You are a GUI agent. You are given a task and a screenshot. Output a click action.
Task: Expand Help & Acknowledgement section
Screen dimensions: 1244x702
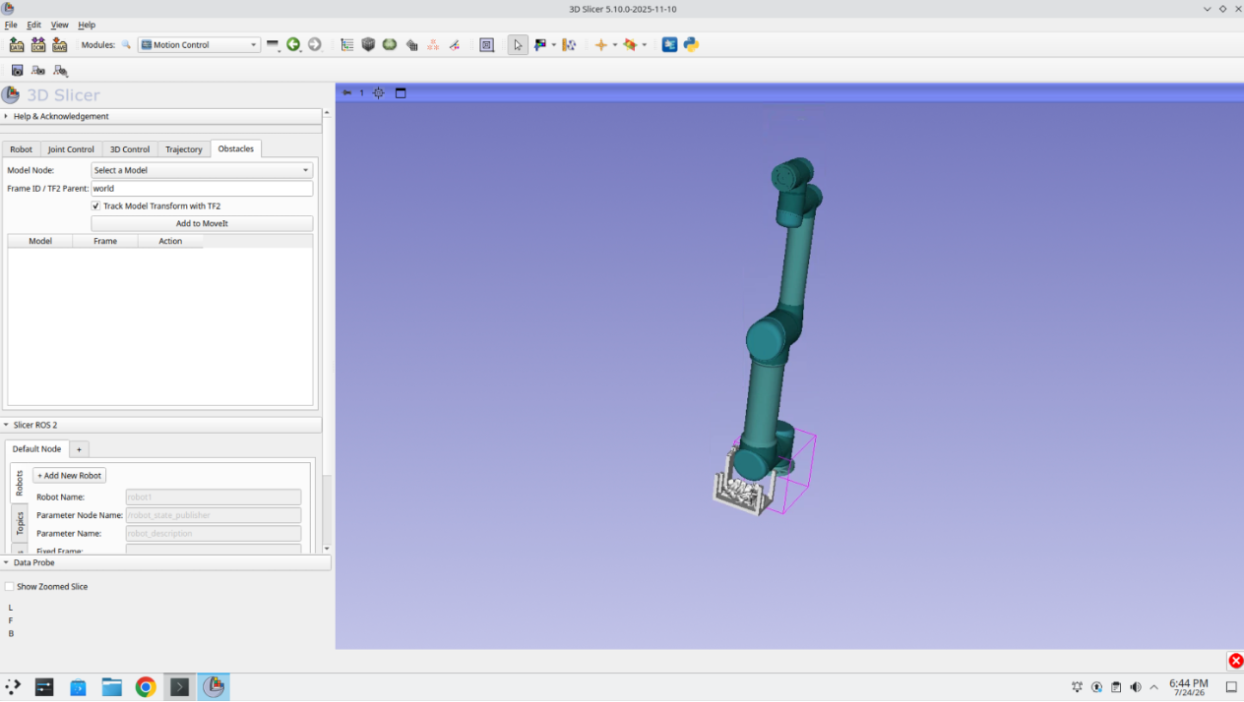coord(161,116)
